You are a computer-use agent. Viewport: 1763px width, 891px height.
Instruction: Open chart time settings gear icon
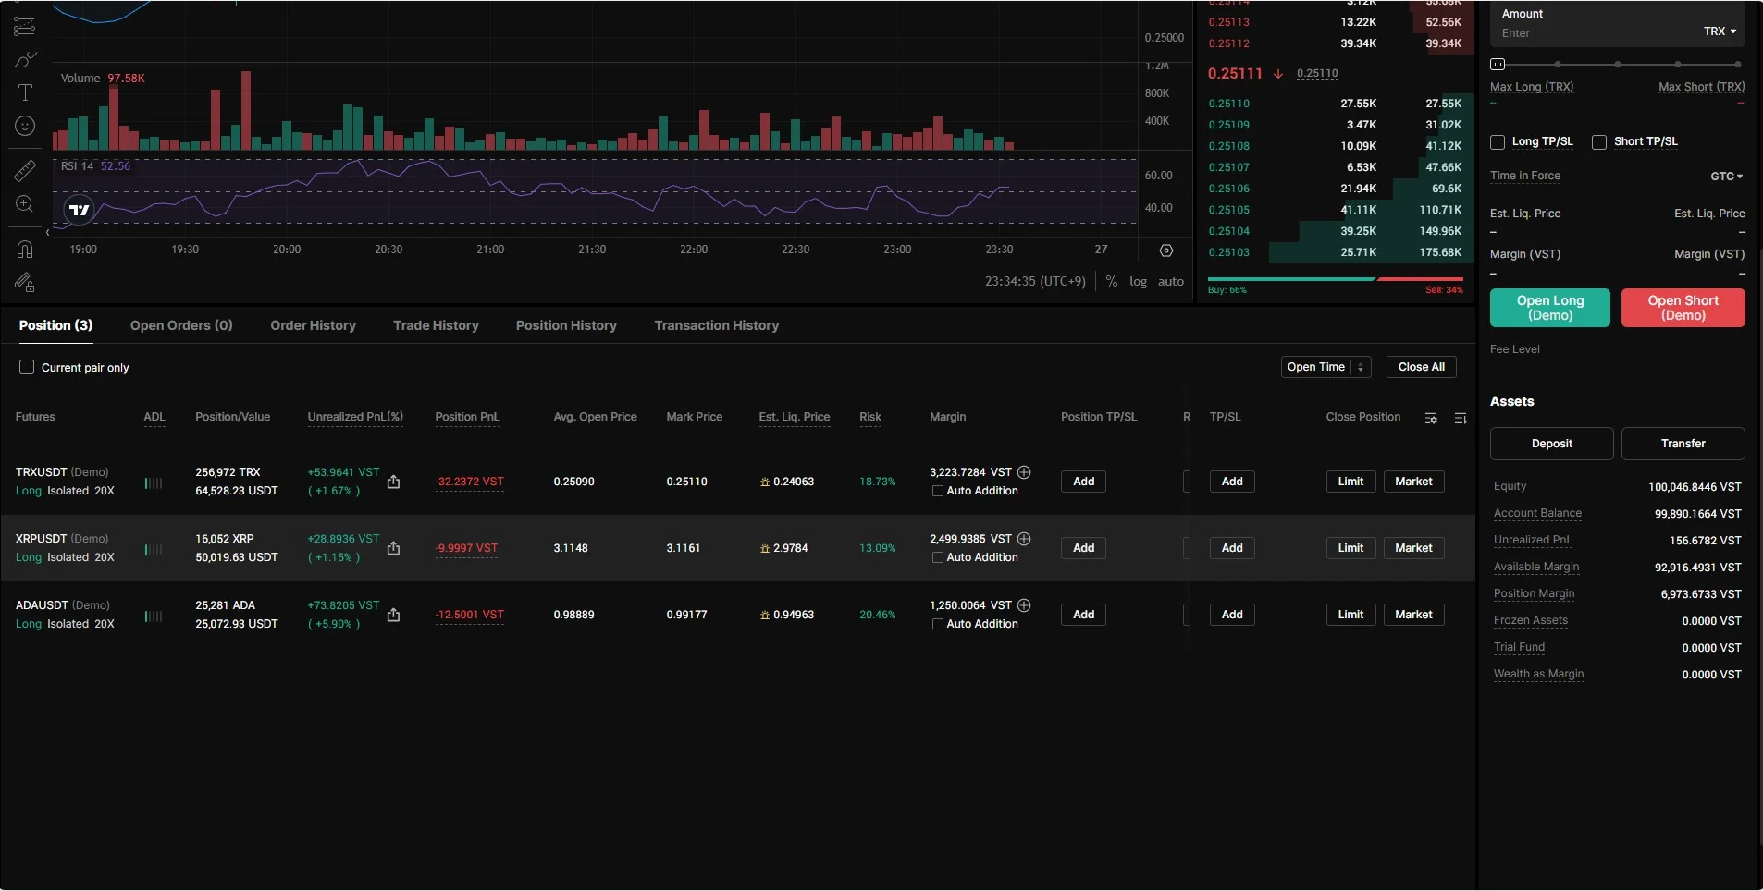(x=1166, y=250)
